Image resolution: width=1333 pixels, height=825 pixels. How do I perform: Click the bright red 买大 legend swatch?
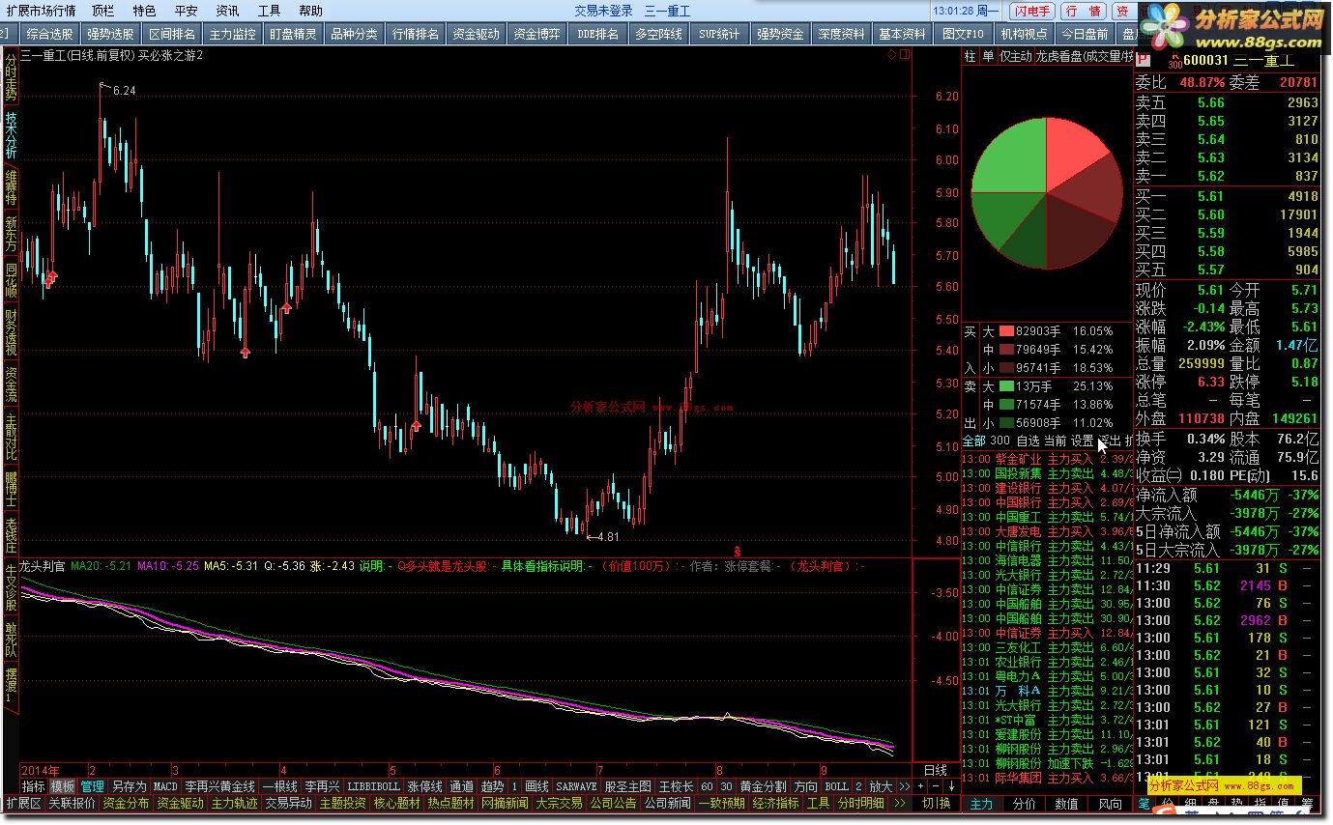tap(1005, 330)
